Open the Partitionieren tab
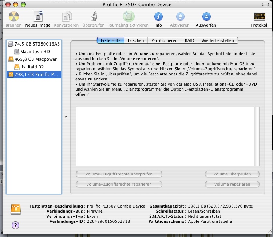Screen dimensions: 273x237 click(165, 40)
